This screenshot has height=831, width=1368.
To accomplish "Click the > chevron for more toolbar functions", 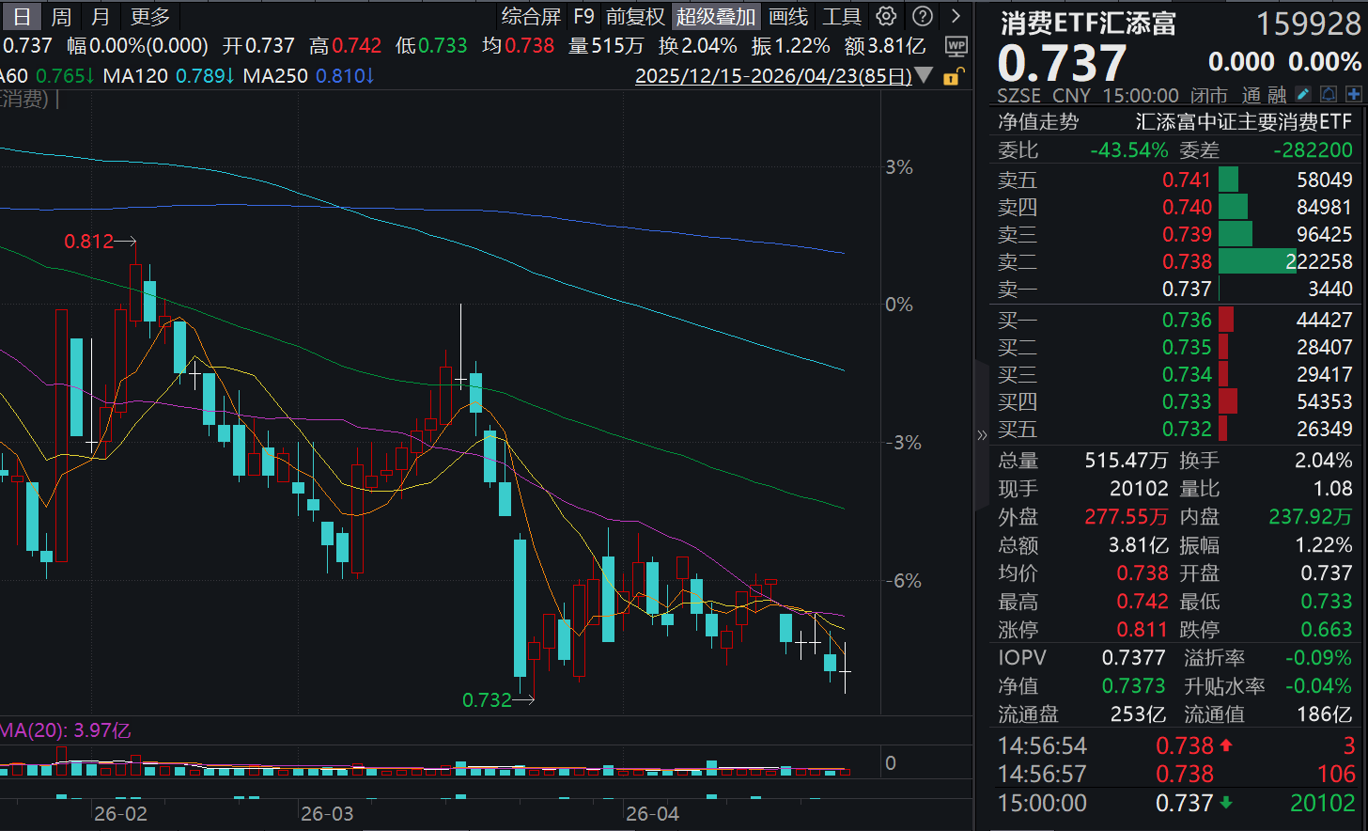I will coord(957,16).
